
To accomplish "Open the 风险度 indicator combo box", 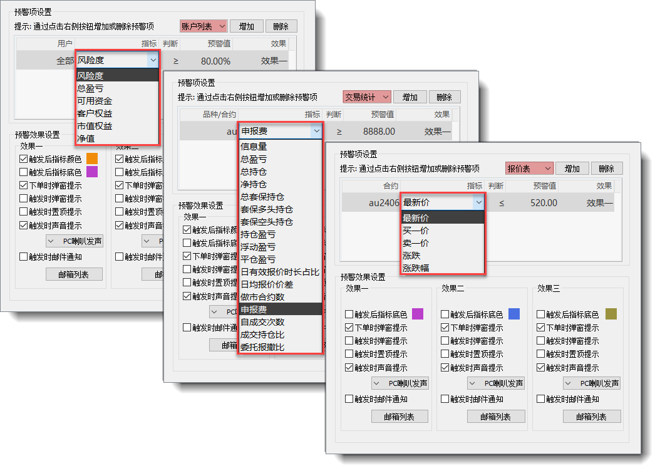I will pyautogui.click(x=117, y=60).
